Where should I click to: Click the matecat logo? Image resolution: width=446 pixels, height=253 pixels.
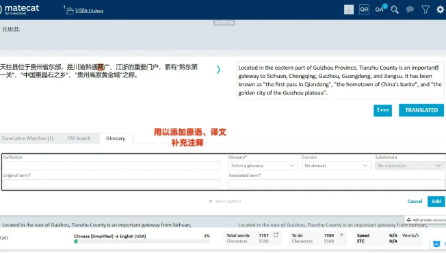point(19,9)
